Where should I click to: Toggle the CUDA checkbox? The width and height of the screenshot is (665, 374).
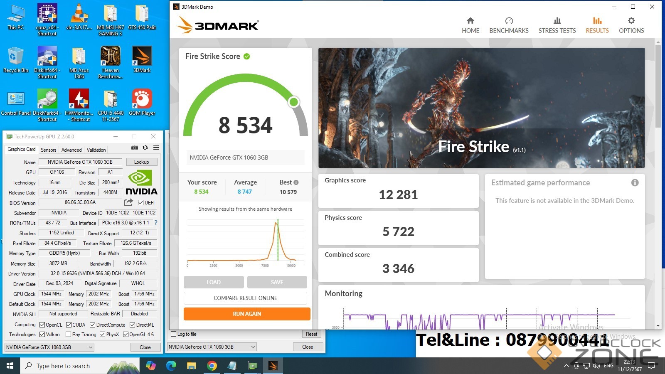click(69, 325)
